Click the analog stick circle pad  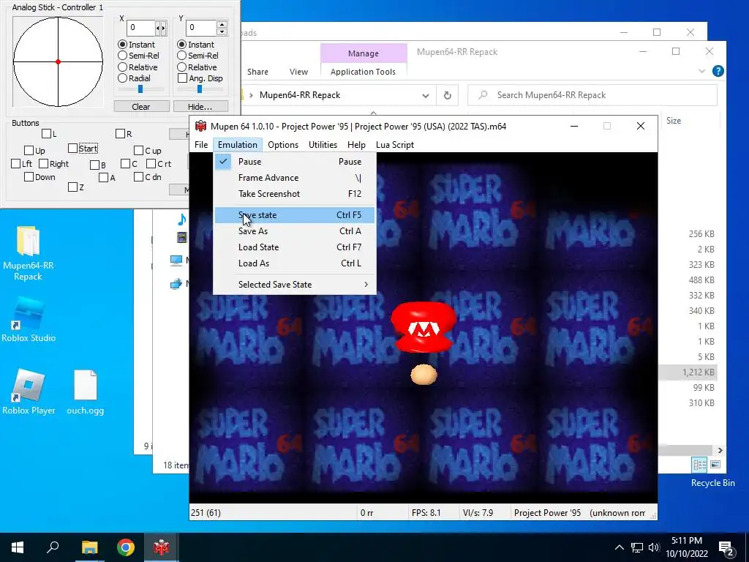pyautogui.click(x=58, y=61)
